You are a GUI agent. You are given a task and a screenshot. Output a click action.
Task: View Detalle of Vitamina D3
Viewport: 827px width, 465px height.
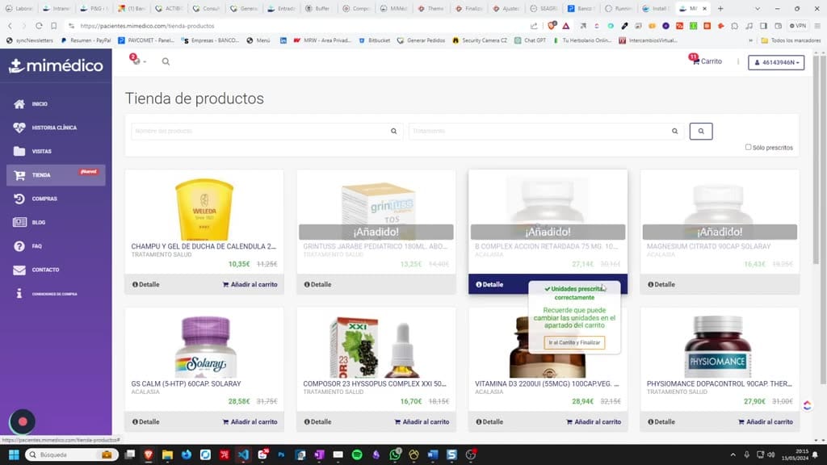coord(489,421)
